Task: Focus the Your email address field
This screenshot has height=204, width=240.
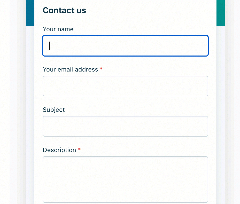Action: click(125, 86)
